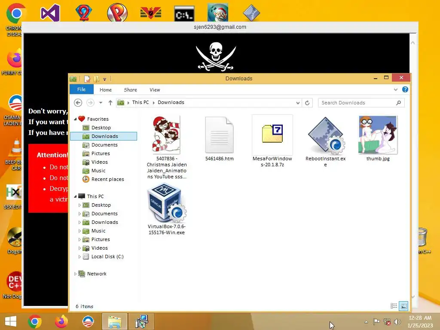Viewport: 440px width, 330px height.
Task: Expand the Network tree node
Action: tap(75, 274)
